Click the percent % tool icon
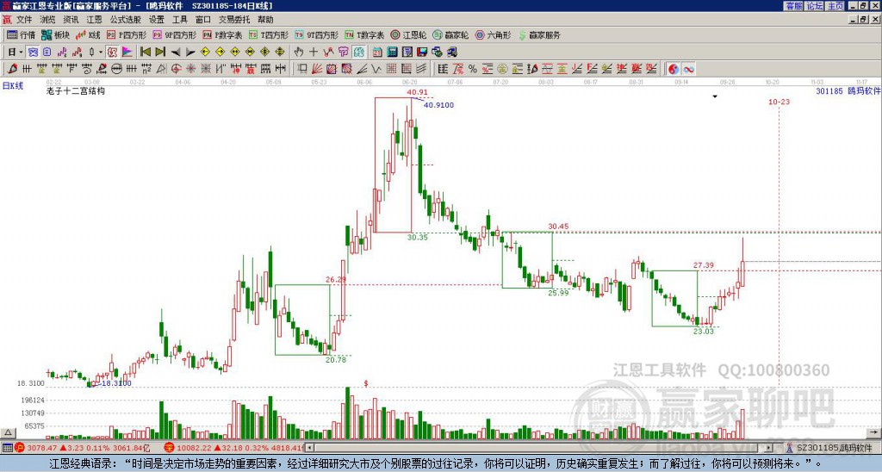The width and height of the screenshot is (882, 472). (x=473, y=69)
